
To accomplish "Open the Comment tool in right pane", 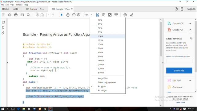I will coord(177,87).
